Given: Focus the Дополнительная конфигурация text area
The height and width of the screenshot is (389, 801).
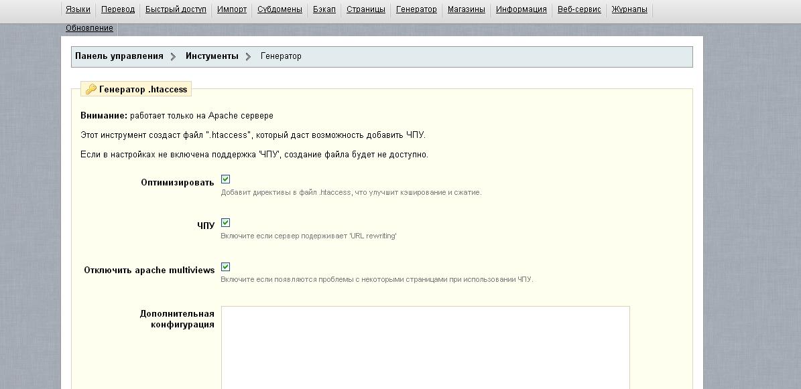Looking at the screenshot, I should point(426,347).
